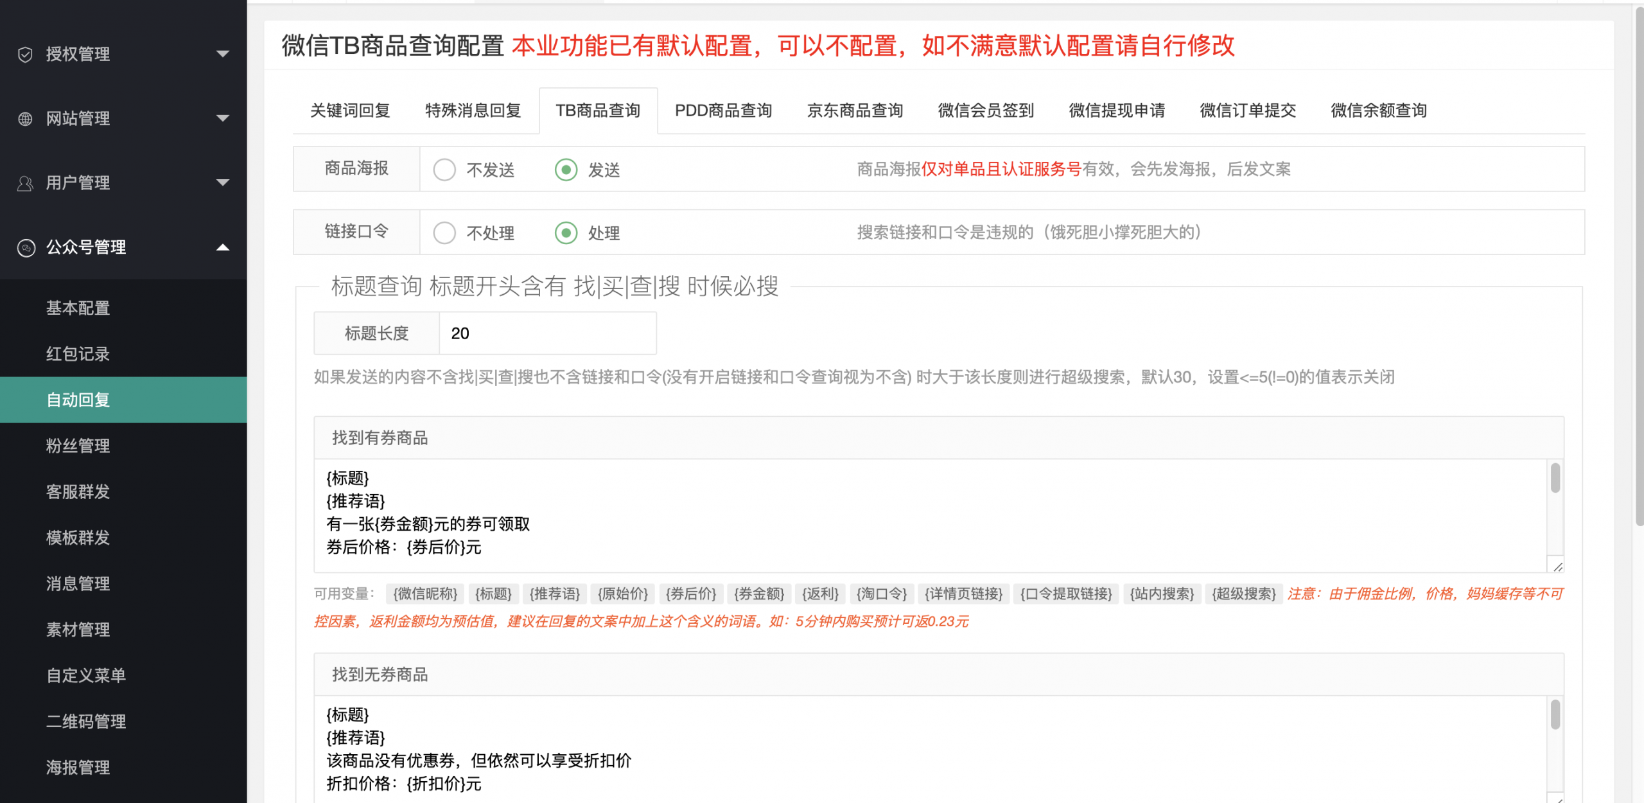Insert the {详情页链接} variable tag
1644x803 pixels.
point(964,594)
